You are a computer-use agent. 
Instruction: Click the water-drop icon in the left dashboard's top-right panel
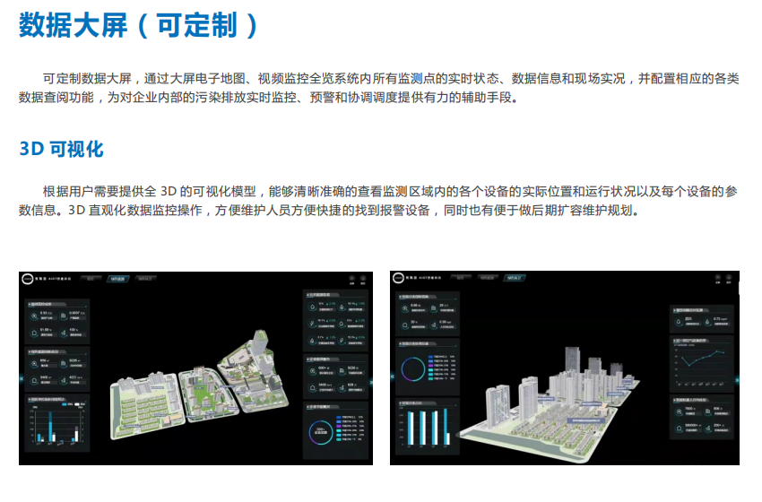pyautogui.click(x=310, y=307)
